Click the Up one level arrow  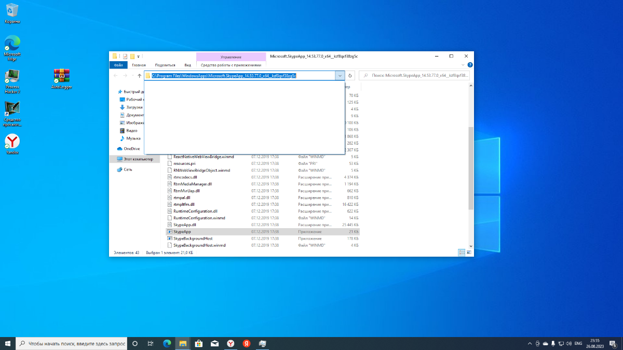tap(139, 76)
